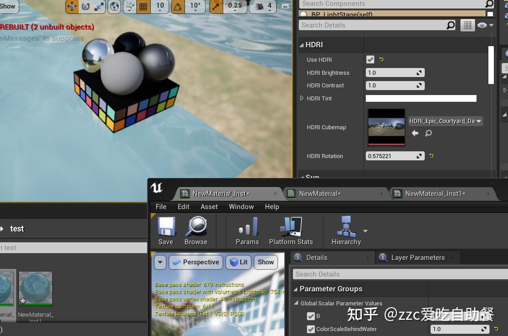Toggle rotation snapping angle icon
The height and width of the screenshot is (336, 508).
pyautogui.click(x=178, y=6)
